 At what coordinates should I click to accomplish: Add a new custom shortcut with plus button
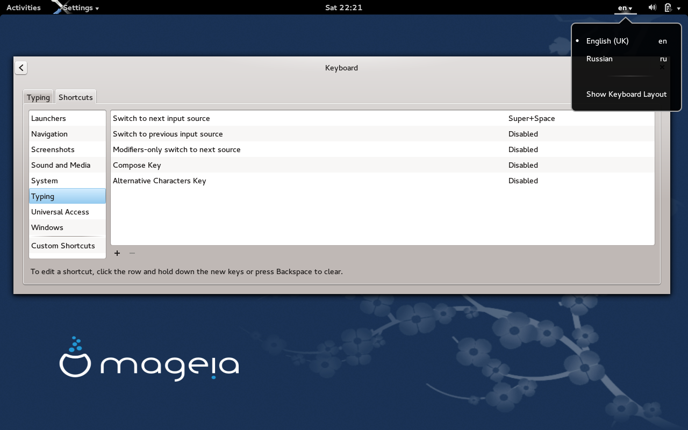tap(117, 253)
